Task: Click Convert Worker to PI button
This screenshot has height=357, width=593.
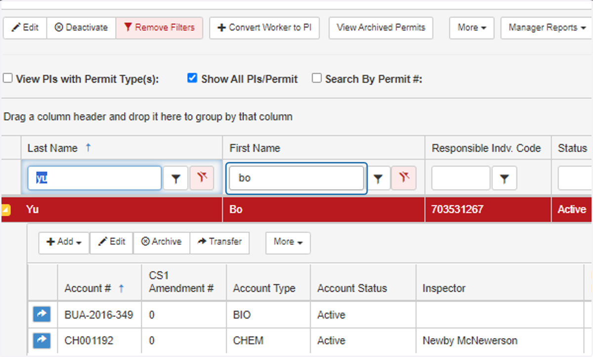Action: (264, 28)
